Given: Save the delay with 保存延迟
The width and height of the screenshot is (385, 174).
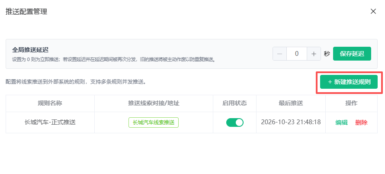Looking at the screenshot, I should tap(352, 54).
